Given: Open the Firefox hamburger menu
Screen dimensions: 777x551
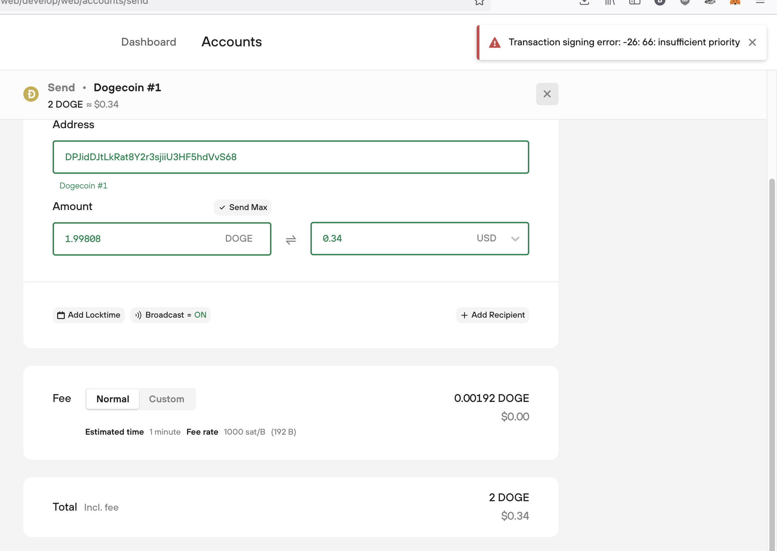Looking at the screenshot, I should coord(760,2).
